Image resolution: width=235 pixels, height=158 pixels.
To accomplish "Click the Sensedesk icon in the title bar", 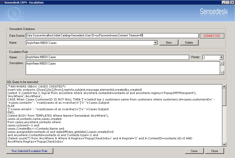I will (x=2, y=2).
